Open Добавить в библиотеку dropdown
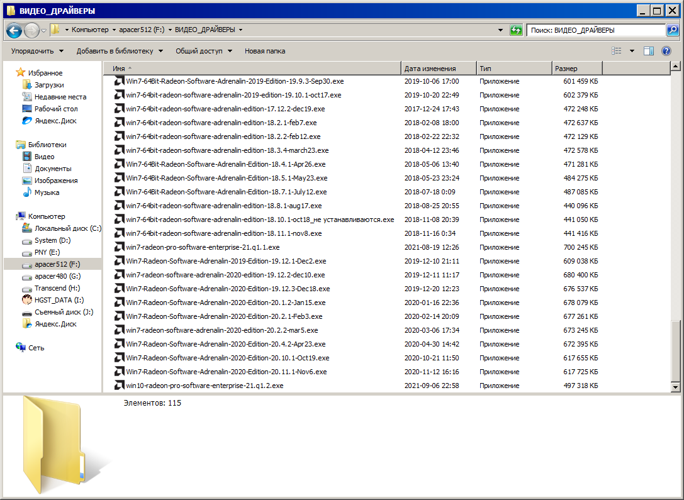 [120, 51]
